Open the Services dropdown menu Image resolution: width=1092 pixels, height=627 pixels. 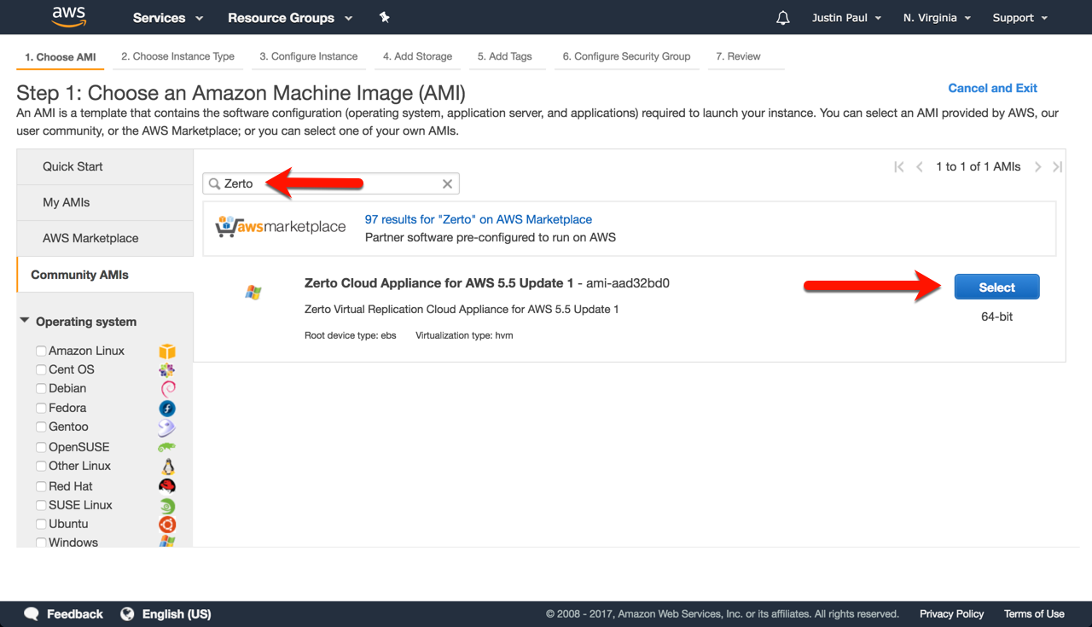(x=168, y=18)
